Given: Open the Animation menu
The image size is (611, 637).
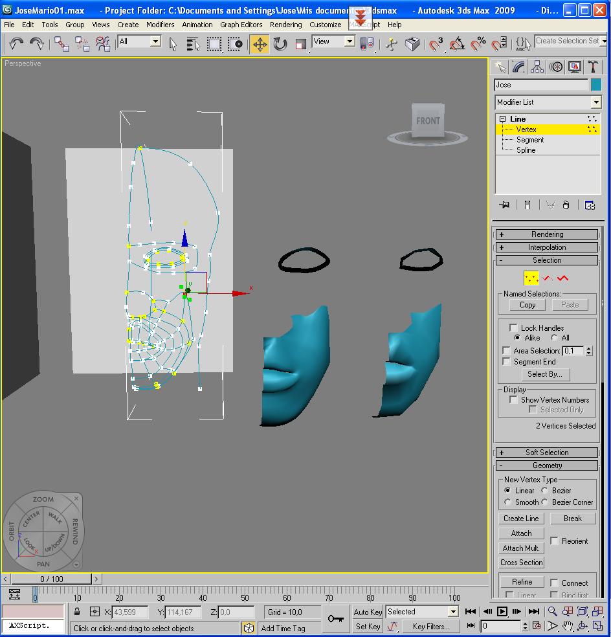Looking at the screenshot, I should 197,25.
